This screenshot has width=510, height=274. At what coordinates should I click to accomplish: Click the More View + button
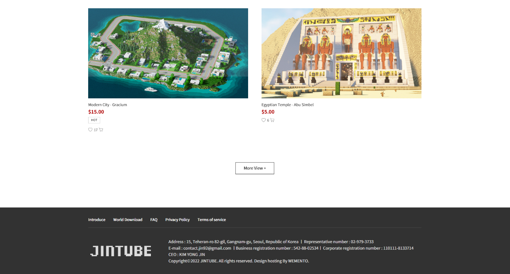click(255, 168)
